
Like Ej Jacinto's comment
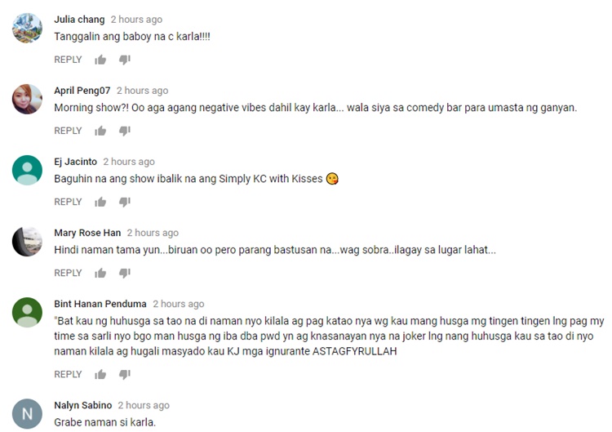coord(100,202)
